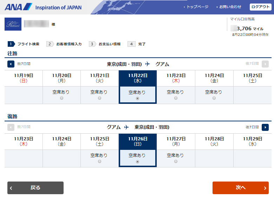Click the Platinum member status badge

pos(13,24)
